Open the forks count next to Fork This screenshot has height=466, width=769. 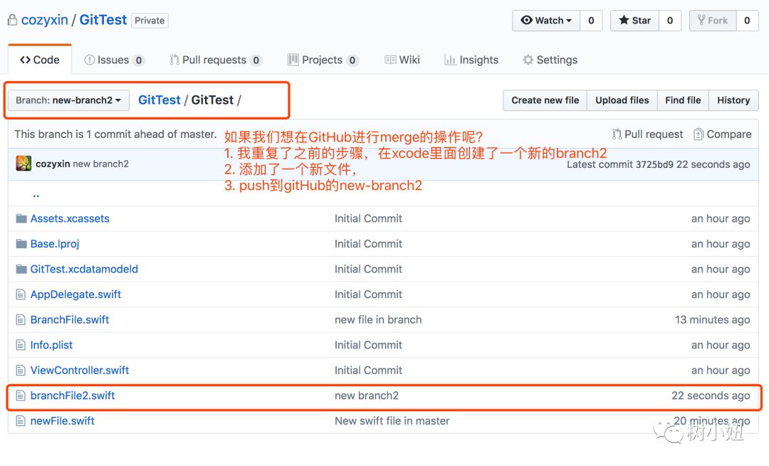click(747, 21)
